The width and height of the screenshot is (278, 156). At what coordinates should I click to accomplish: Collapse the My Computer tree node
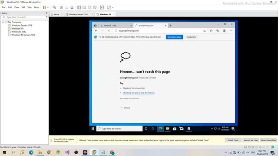coord(3,22)
